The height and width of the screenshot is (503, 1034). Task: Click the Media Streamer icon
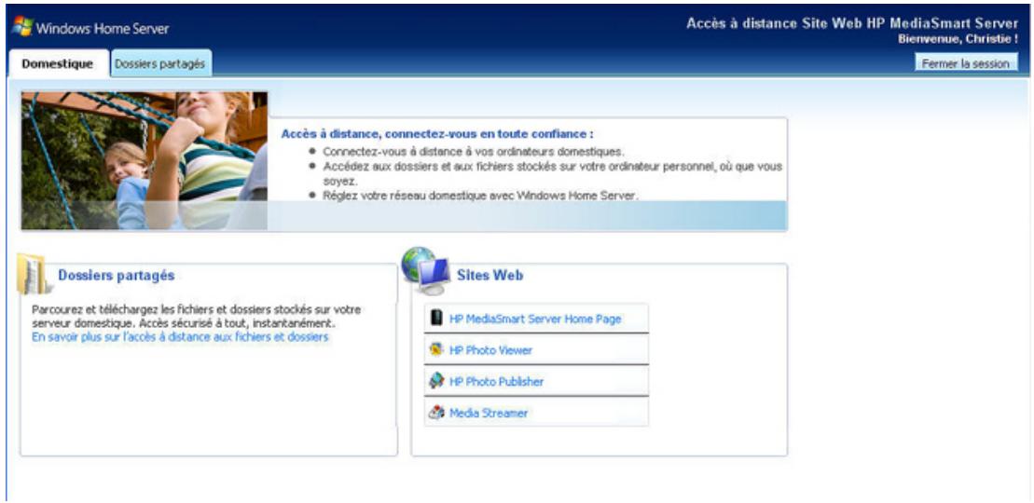pos(436,413)
